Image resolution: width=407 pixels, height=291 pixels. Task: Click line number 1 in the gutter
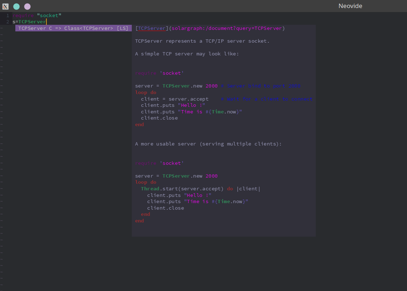[8, 15]
